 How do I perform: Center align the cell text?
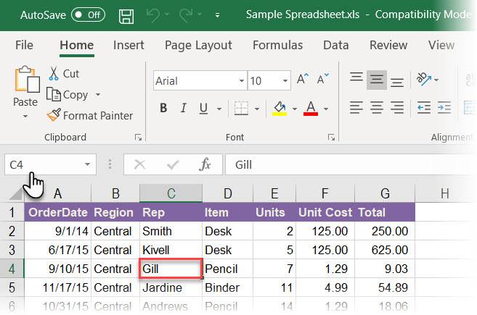pos(376,108)
